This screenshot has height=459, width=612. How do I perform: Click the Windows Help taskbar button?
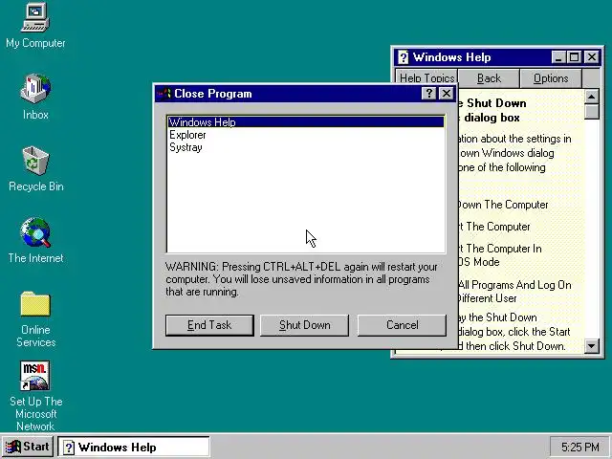(134, 447)
